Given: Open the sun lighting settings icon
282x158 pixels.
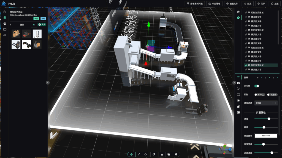Looking at the screenshot, I should click(238, 101).
